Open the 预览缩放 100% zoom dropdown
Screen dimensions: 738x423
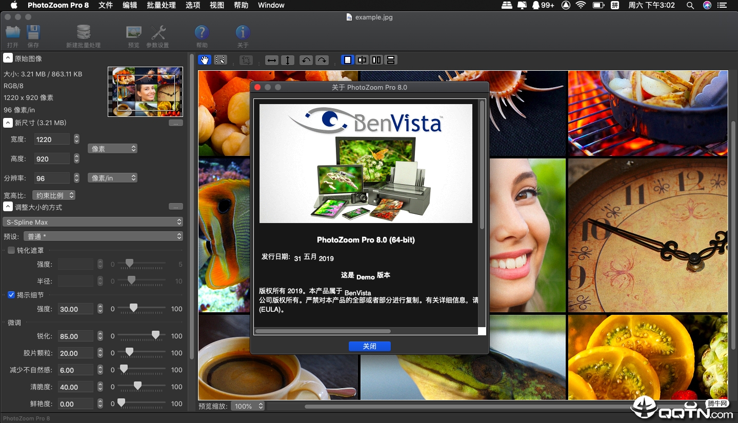247,406
